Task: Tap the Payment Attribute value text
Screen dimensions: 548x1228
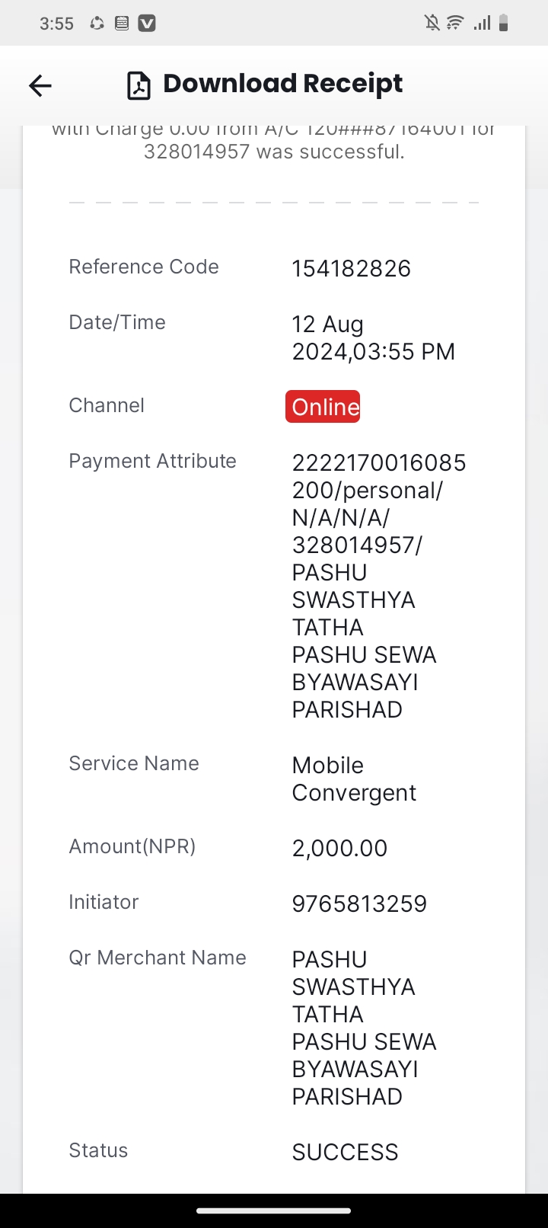Action: coord(379,586)
